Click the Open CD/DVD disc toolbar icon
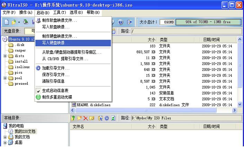 click(26, 22)
